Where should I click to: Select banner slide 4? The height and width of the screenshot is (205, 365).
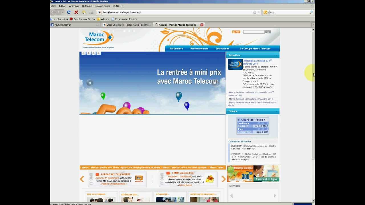coord(99,53)
